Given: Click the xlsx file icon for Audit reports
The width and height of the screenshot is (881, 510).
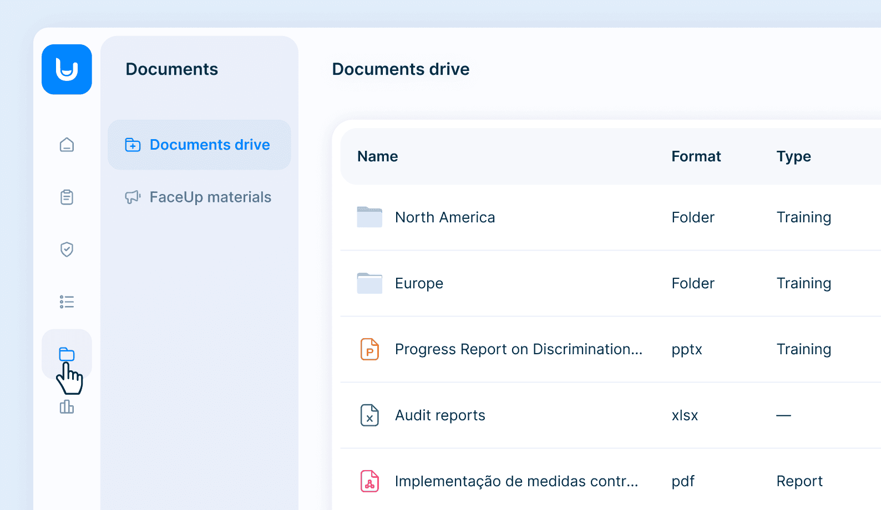Looking at the screenshot, I should pos(369,415).
